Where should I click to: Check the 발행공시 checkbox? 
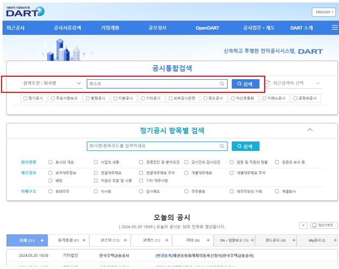pyautogui.click(x=87, y=98)
